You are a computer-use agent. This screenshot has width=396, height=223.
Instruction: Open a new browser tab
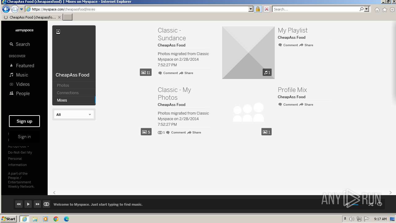click(67, 17)
